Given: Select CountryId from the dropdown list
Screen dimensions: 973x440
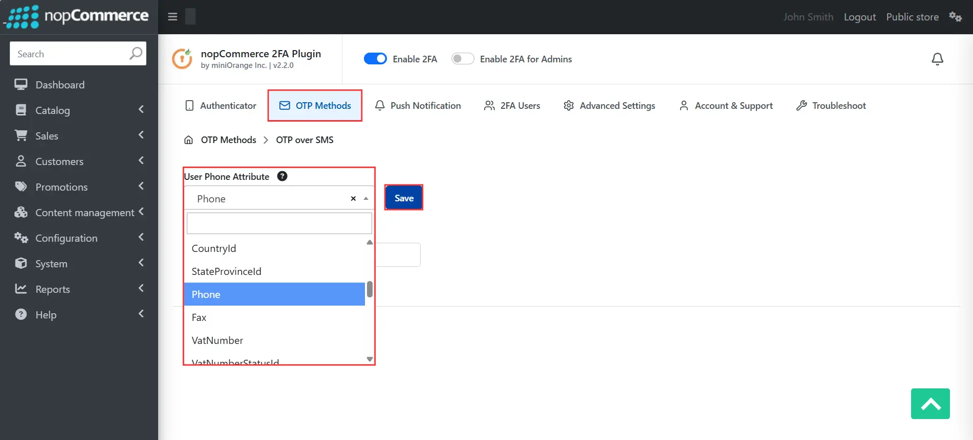Looking at the screenshot, I should pos(274,248).
